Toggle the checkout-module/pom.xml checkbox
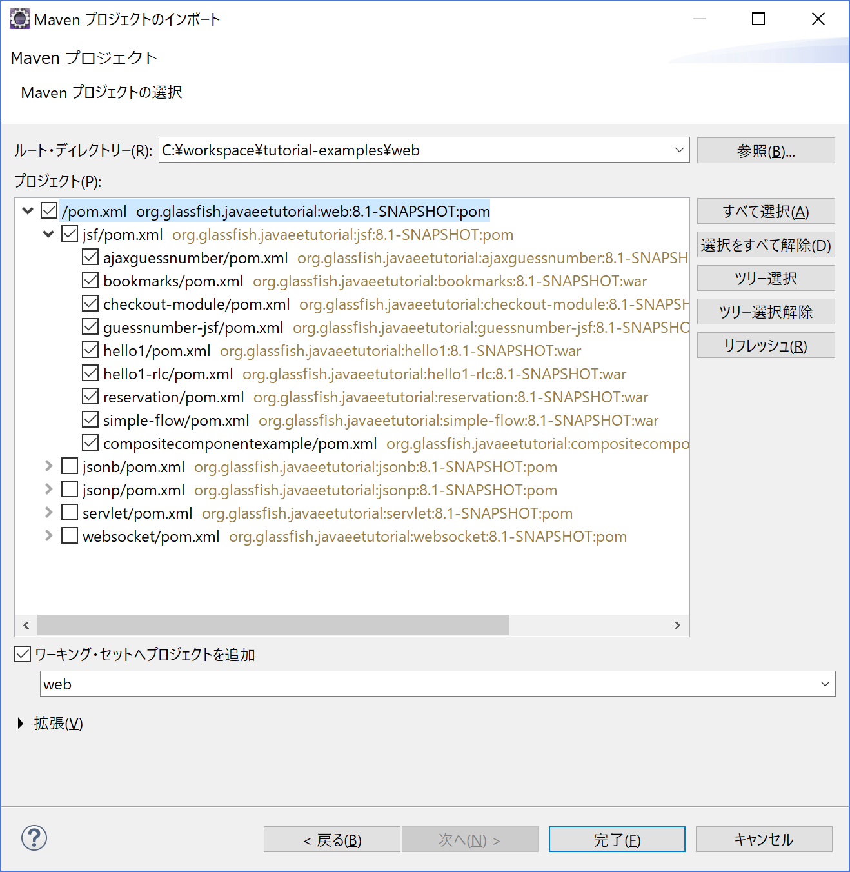Image resolution: width=850 pixels, height=872 pixels. point(90,304)
